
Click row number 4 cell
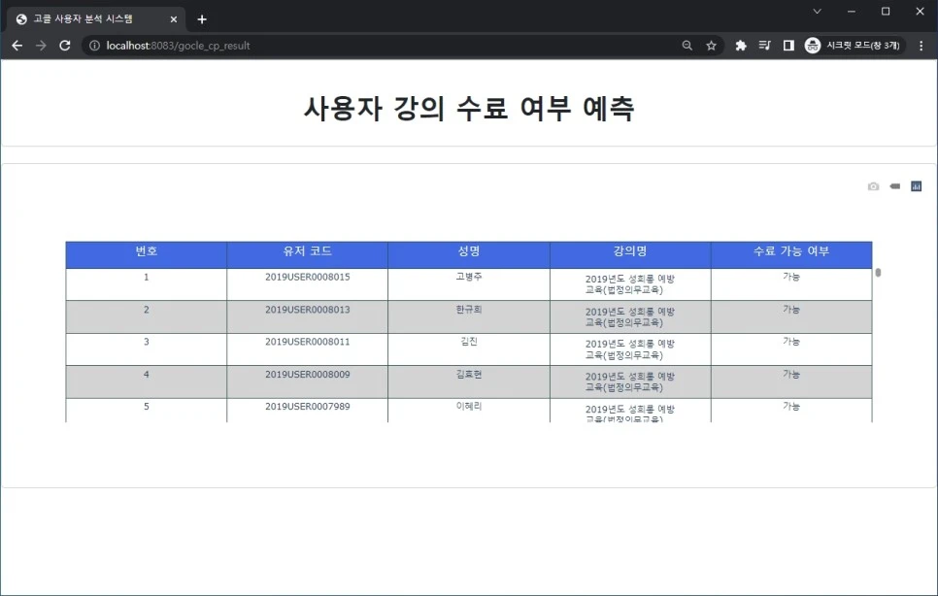(146, 381)
